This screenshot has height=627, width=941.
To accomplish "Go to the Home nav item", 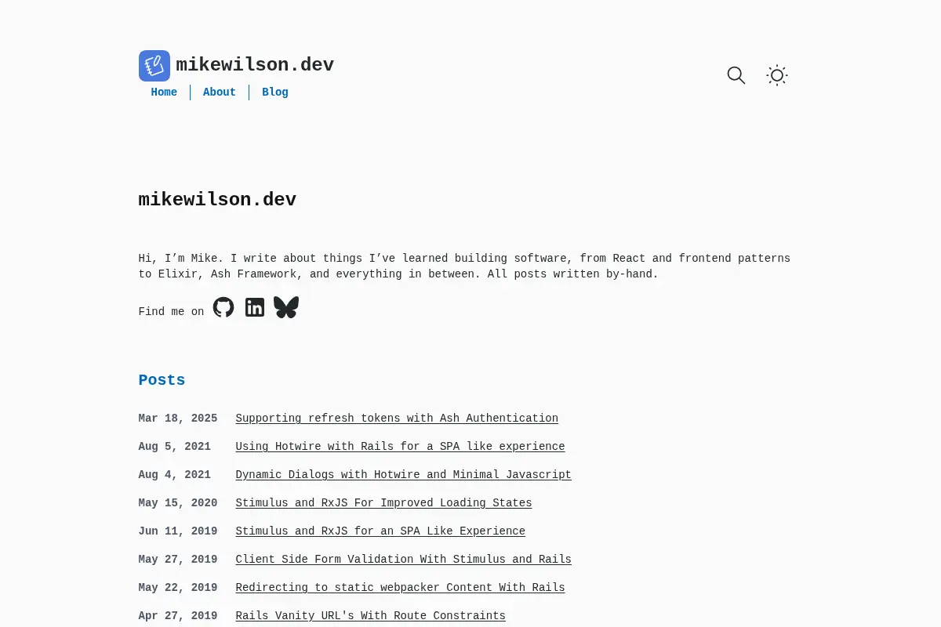I will click(x=164, y=92).
